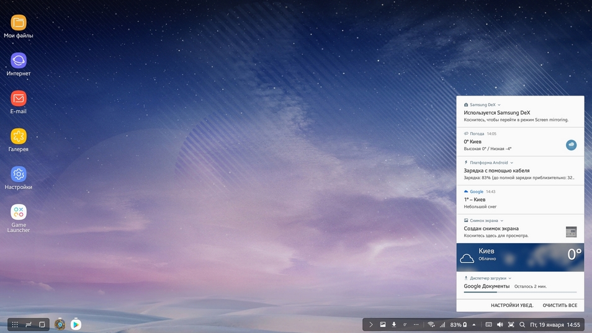Screen dimensions: 592x333
Task: Expand the Диспетчер загрузки notification chevron
Action: click(x=509, y=278)
